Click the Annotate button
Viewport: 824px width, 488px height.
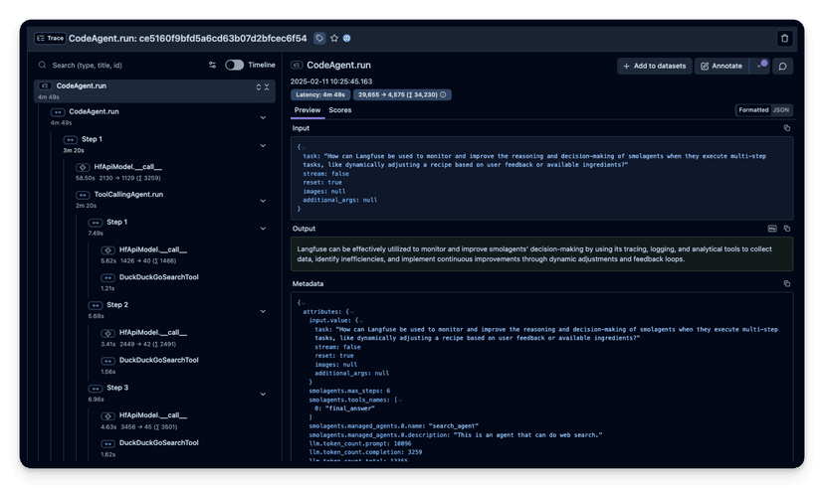(x=721, y=67)
